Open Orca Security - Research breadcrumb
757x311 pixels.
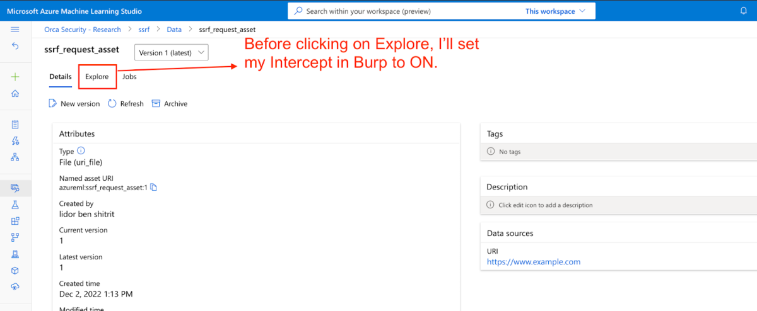83,30
